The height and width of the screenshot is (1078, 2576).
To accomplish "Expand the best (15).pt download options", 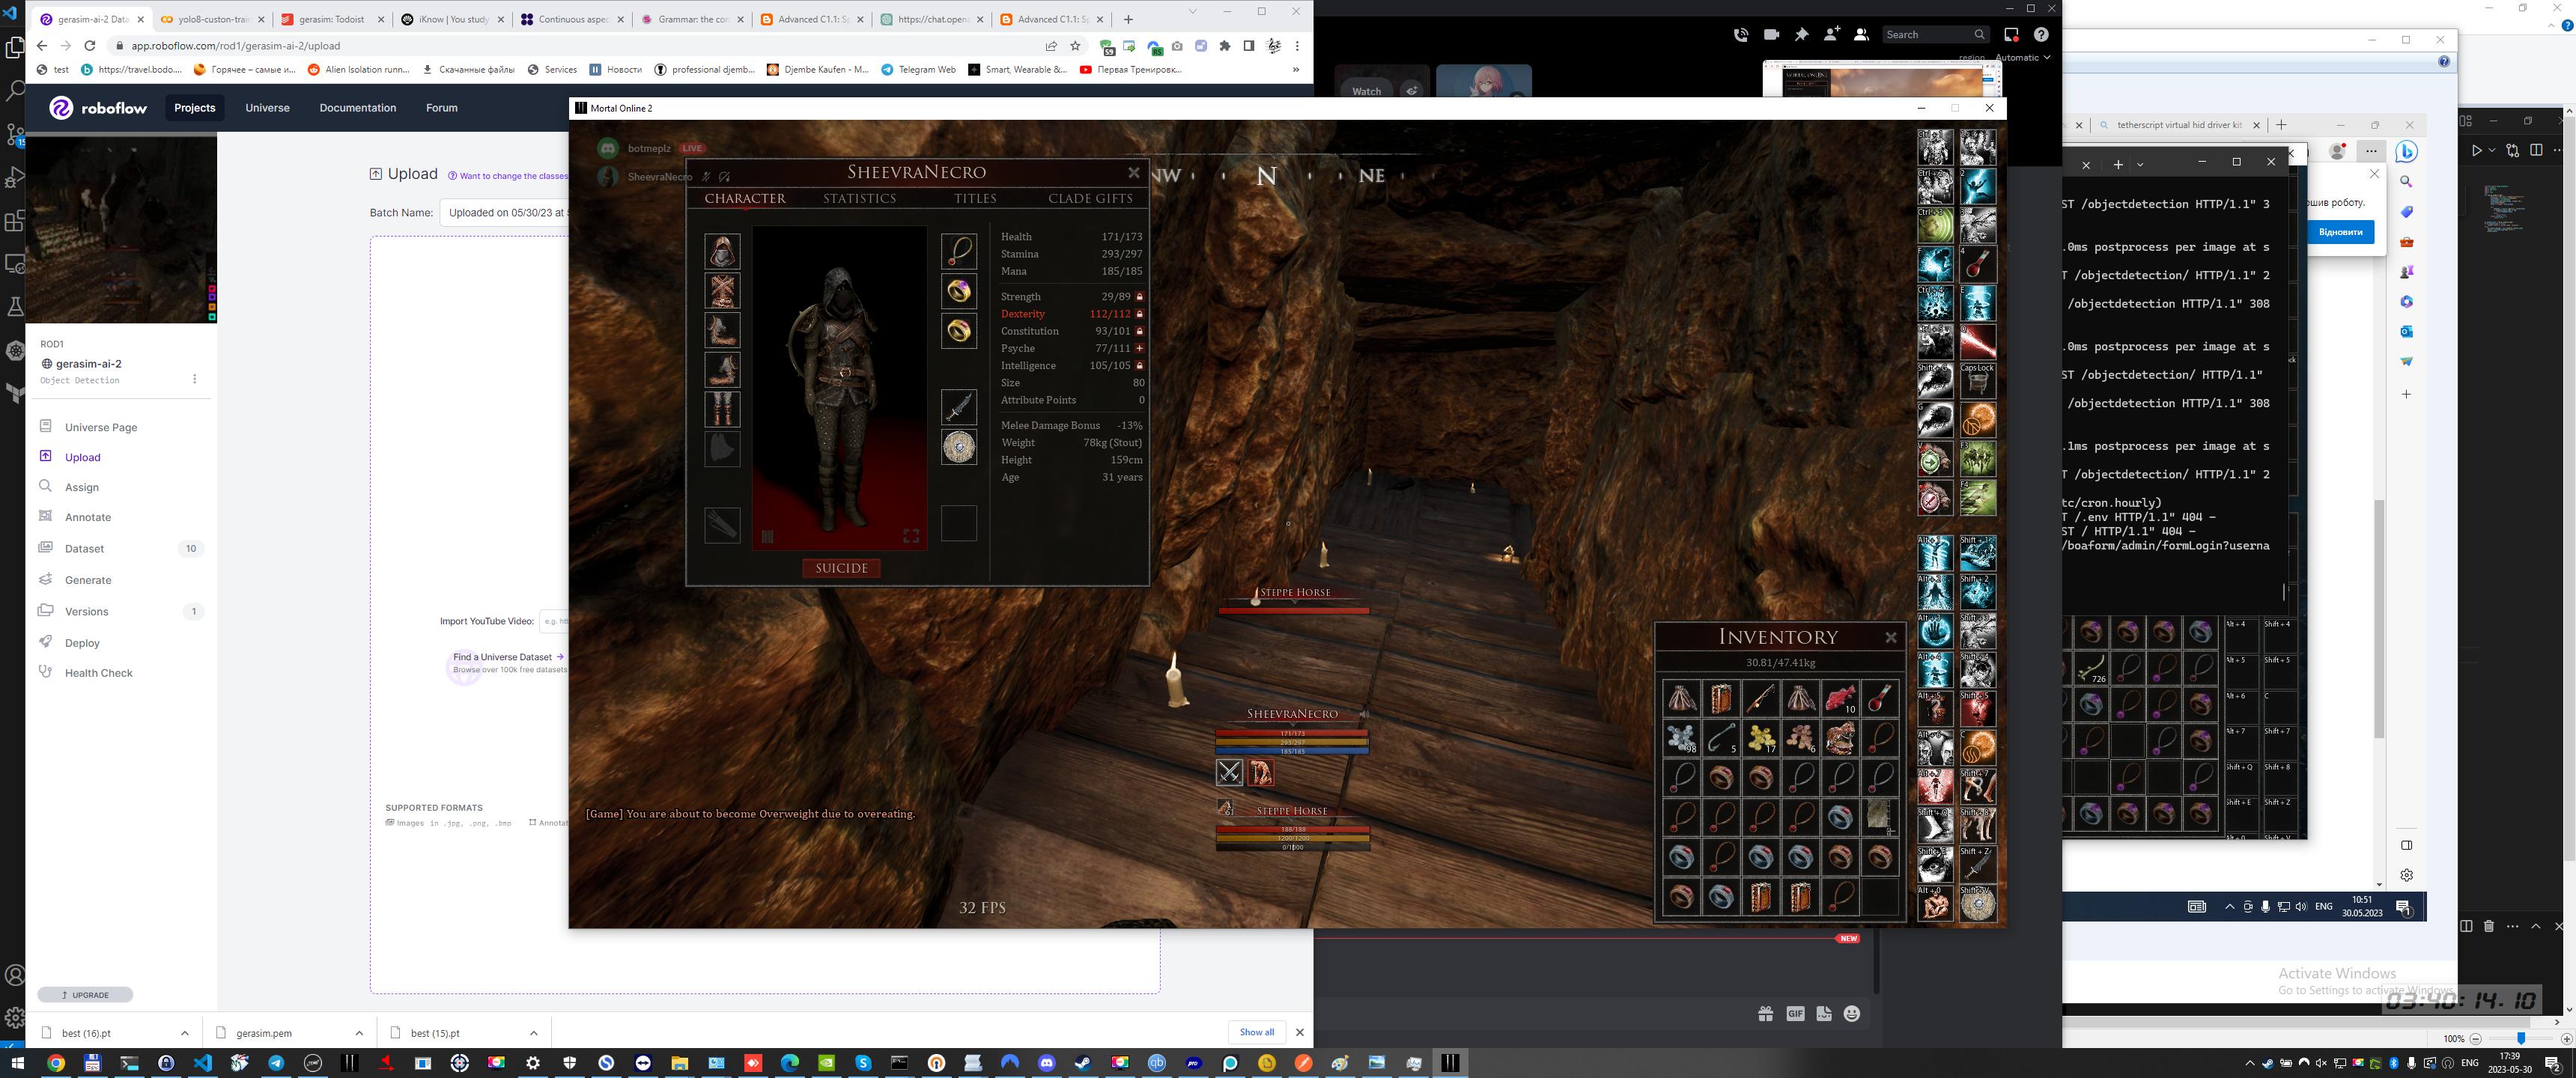I will tap(533, 1033).
